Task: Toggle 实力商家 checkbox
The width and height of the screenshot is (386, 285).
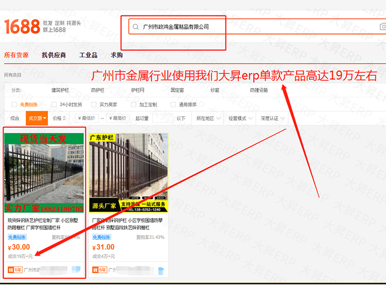Action: pos(94,105)
